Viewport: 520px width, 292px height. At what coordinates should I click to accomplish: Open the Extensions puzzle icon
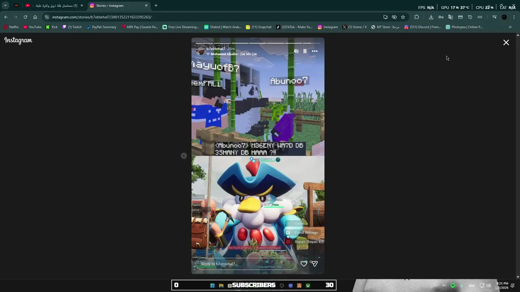(x=416, y=17)
